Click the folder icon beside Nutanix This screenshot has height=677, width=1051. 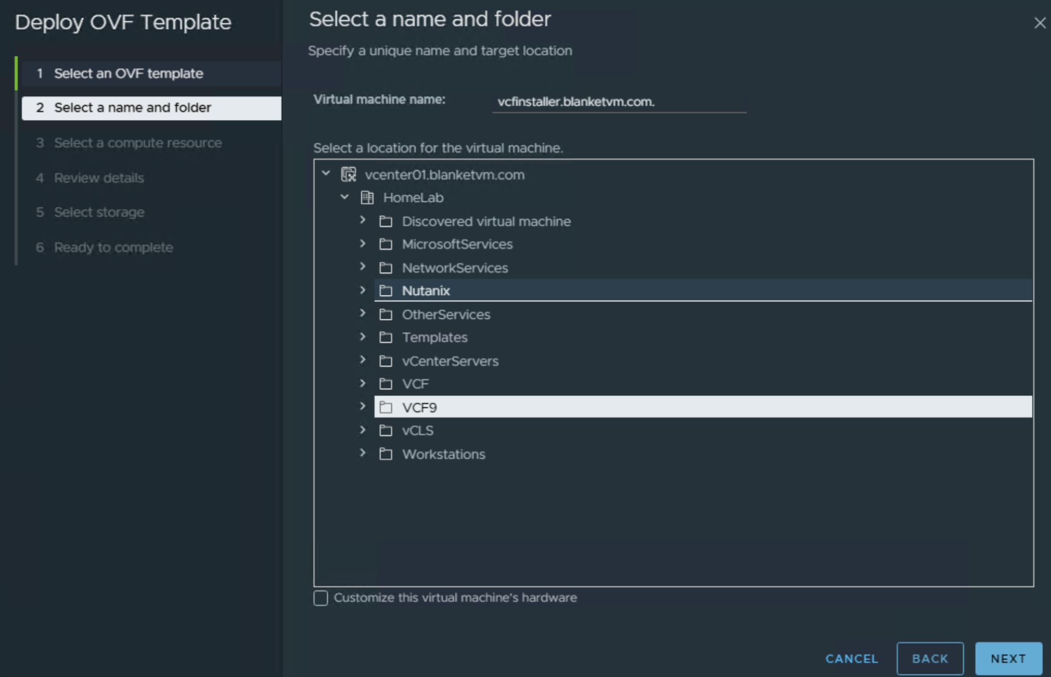386,291
